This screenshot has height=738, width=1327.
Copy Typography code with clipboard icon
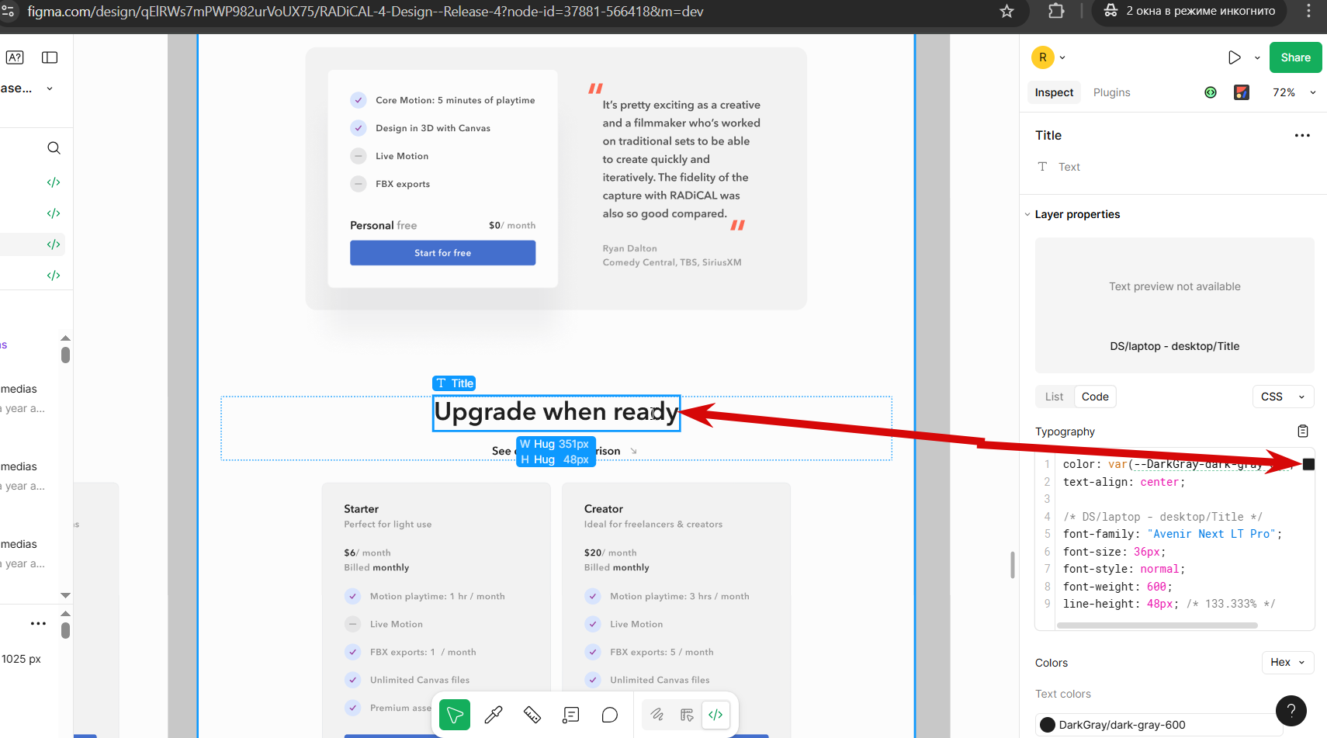[1303, 431]
